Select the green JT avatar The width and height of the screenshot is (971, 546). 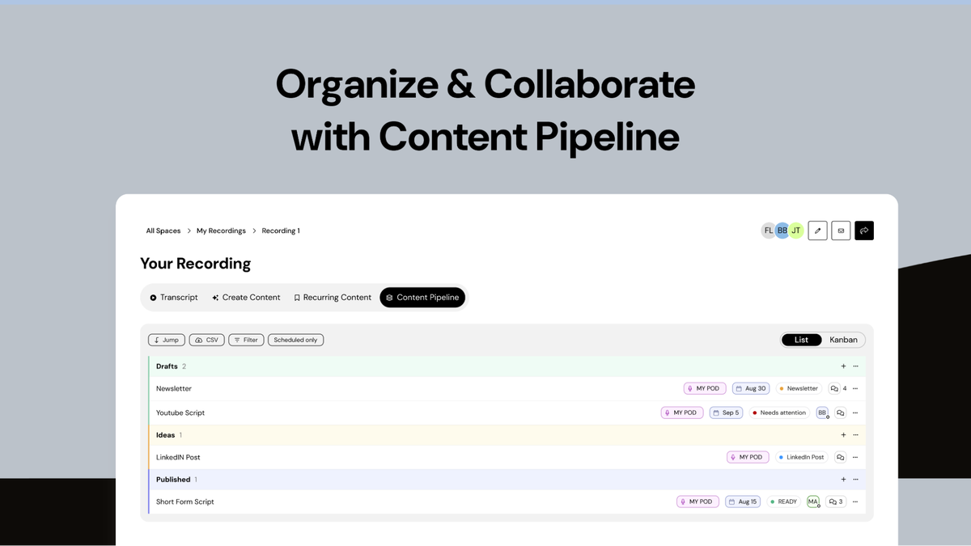coord(795,230)
